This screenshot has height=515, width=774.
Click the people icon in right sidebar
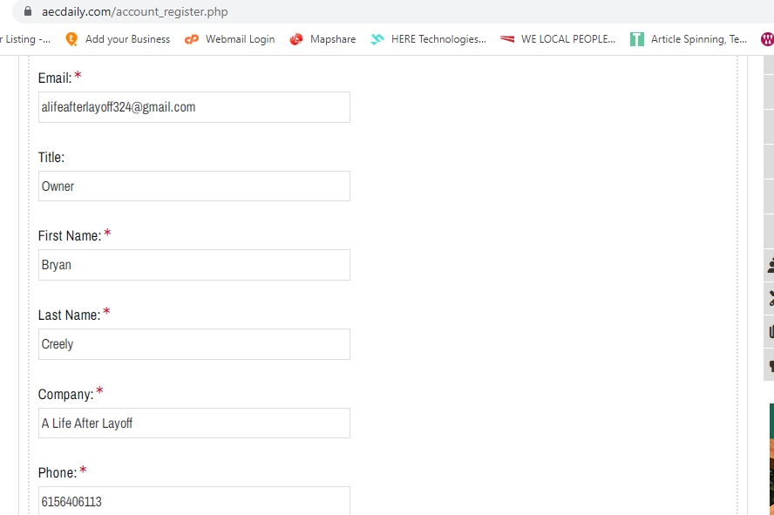click(x=770, y=265)
